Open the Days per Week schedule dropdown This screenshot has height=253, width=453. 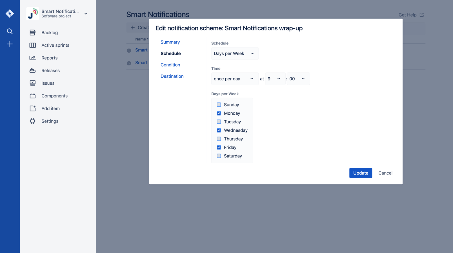coord(235,53)
